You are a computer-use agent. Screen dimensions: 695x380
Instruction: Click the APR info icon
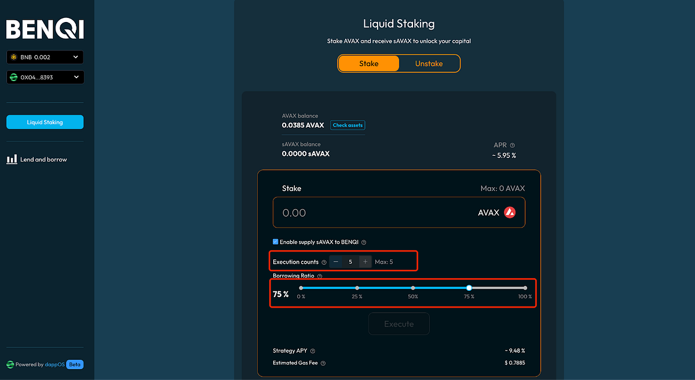click(x=512, y=145)
